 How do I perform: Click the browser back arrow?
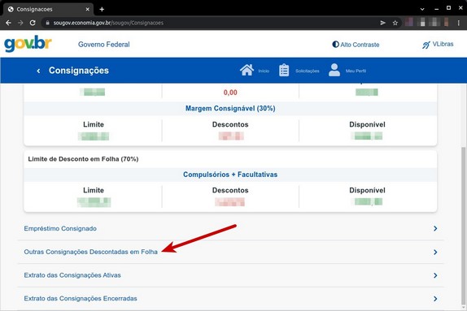8,23
